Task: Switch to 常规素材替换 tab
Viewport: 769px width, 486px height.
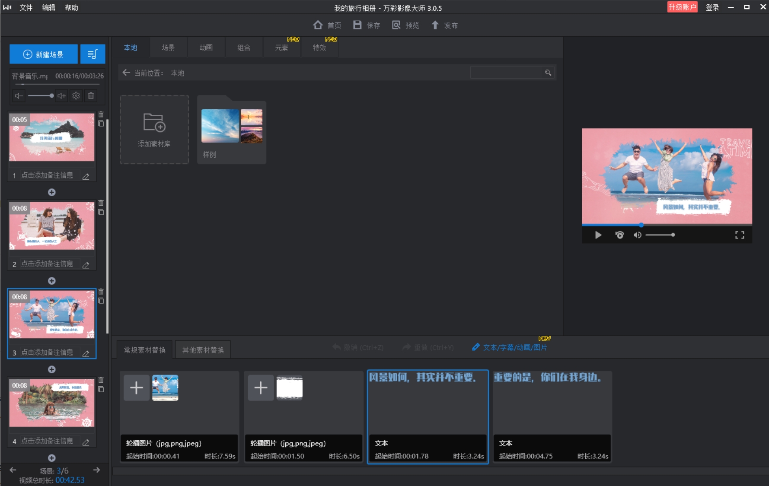Action: pyautogui.click(x=145, y=350)
